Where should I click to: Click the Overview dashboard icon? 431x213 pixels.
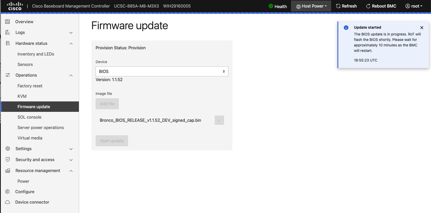pos(8,22)
